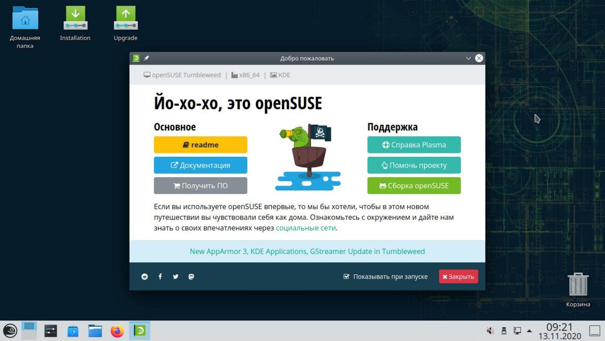Open the openSUSE application launcher menu

(10, 331)
